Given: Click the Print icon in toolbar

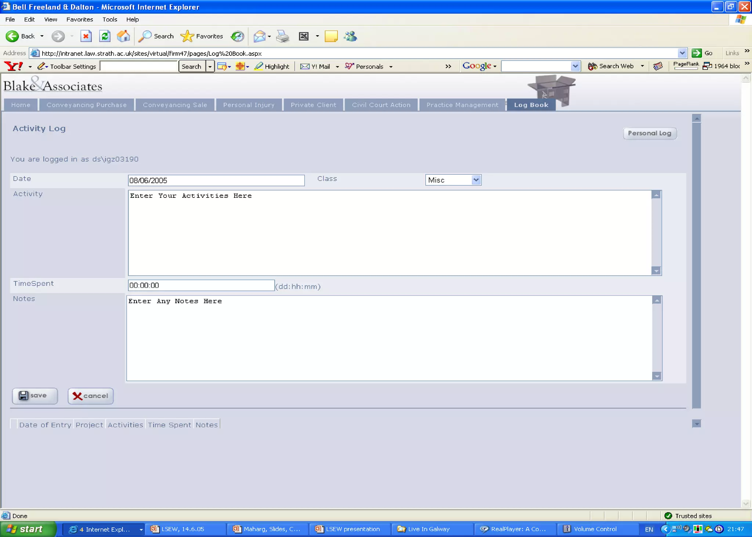Looking at the screenshot, I should 282,36.
